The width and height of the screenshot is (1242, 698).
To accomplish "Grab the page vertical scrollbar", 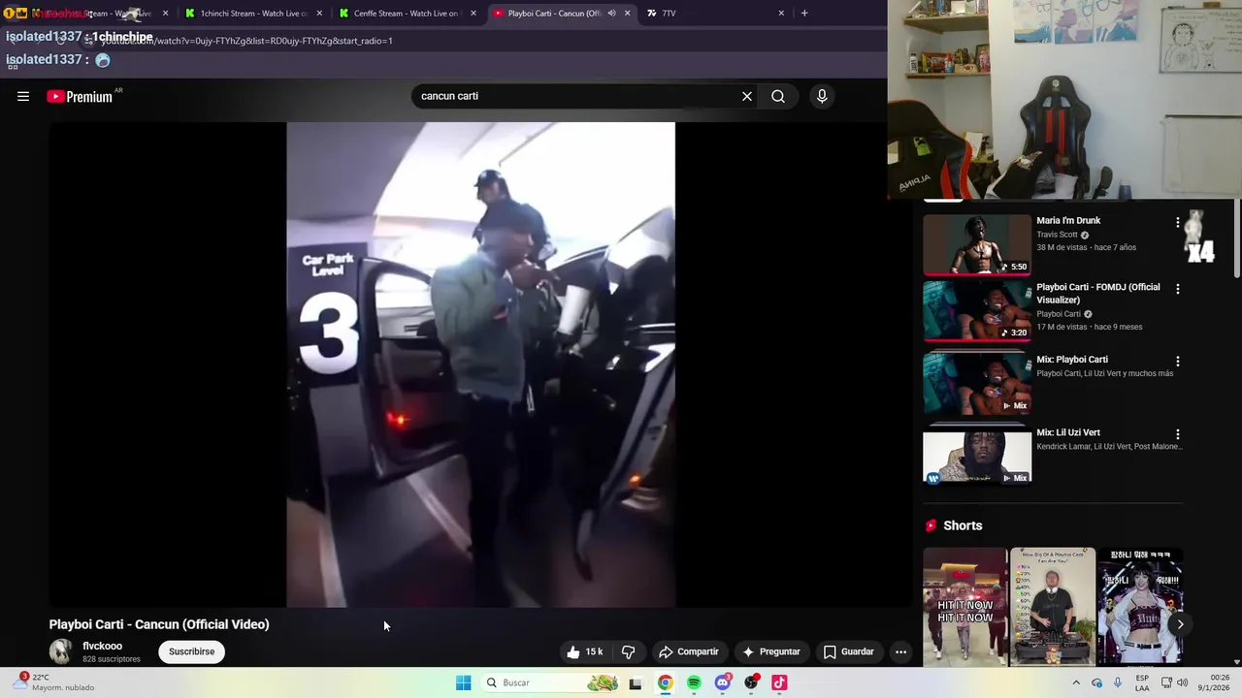I will tap(1237, 238).
